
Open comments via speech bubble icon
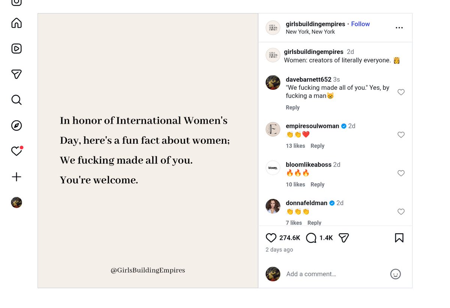(311, 238)
